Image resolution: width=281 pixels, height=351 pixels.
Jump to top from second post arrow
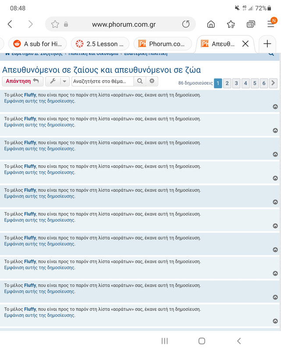click(x=275, y=130)
